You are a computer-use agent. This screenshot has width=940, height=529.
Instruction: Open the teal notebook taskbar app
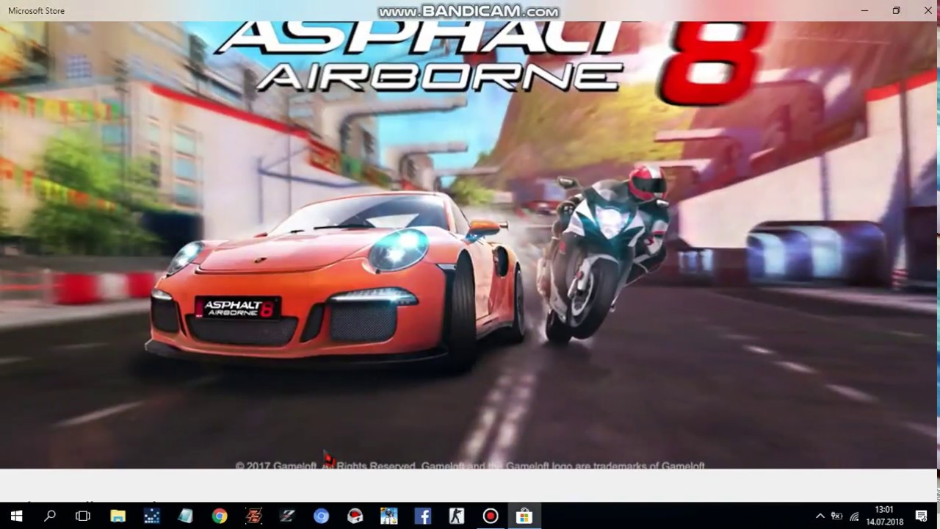pyautogui.click(x=185, y=517)
